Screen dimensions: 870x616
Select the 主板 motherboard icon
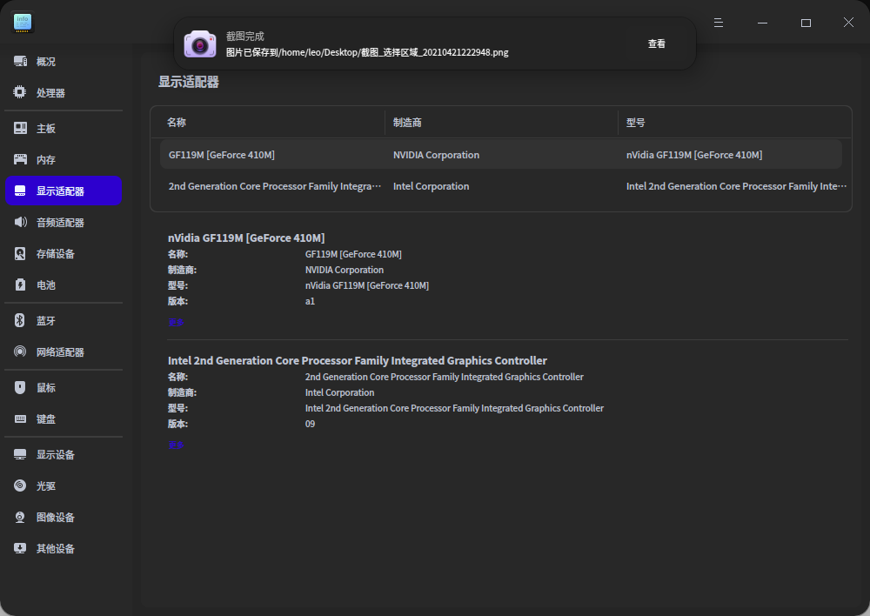point(20,128)
